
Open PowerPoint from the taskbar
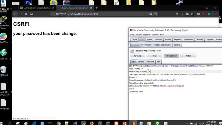125,123
